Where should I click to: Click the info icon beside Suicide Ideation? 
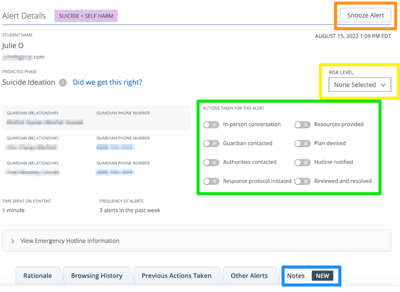tap(63, 83)
